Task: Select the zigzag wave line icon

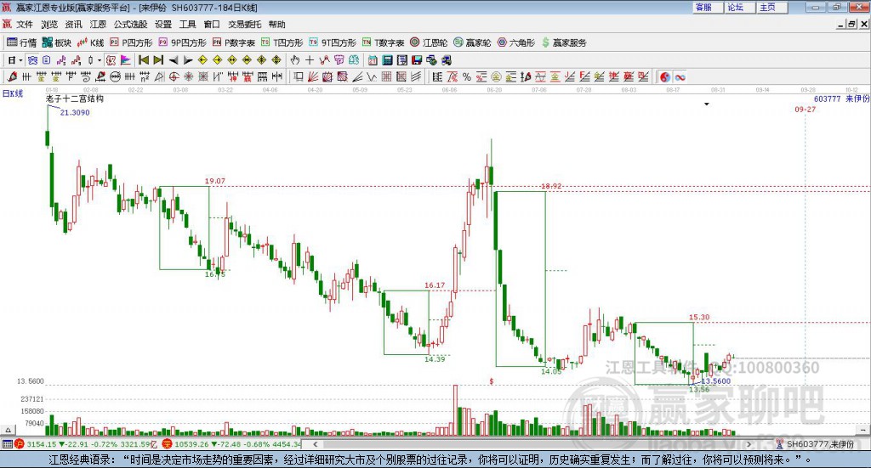Action: pos(372,77)
